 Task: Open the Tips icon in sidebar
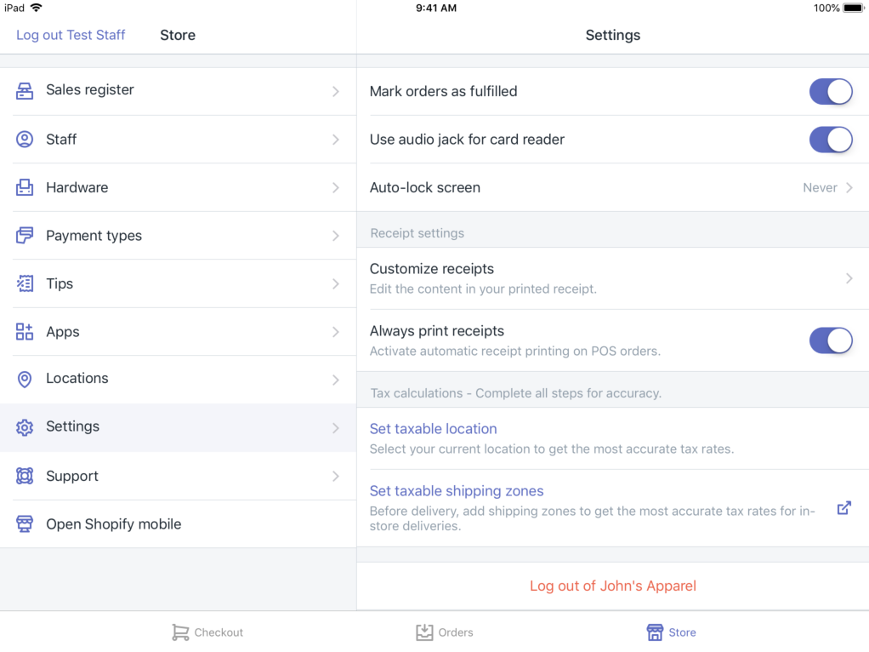coord(24,283)
